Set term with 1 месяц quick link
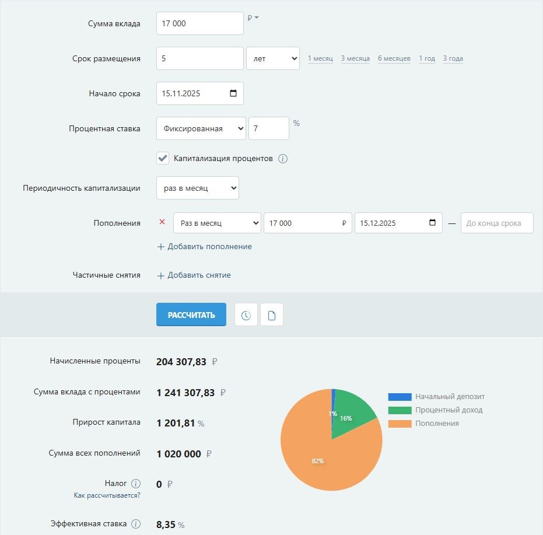 coord(320,58)
